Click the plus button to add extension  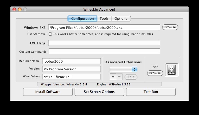tap(113, 77)
